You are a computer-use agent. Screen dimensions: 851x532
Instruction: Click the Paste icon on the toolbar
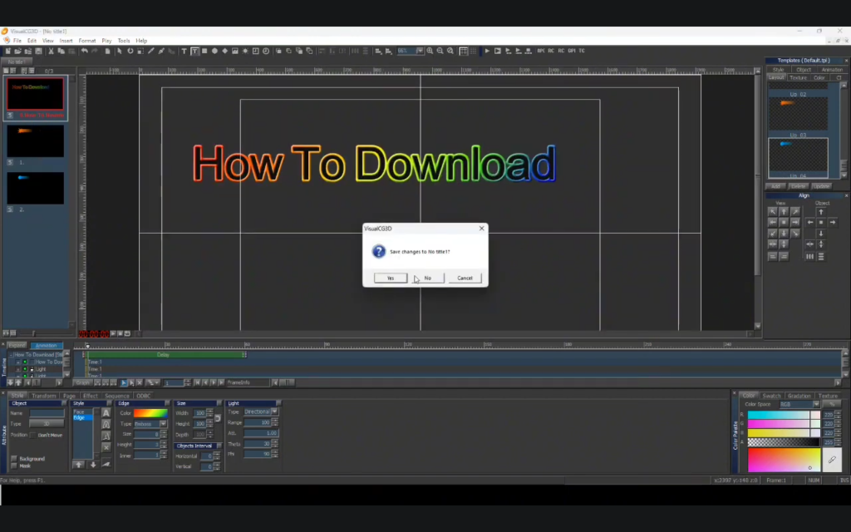[x=71, y=51]
